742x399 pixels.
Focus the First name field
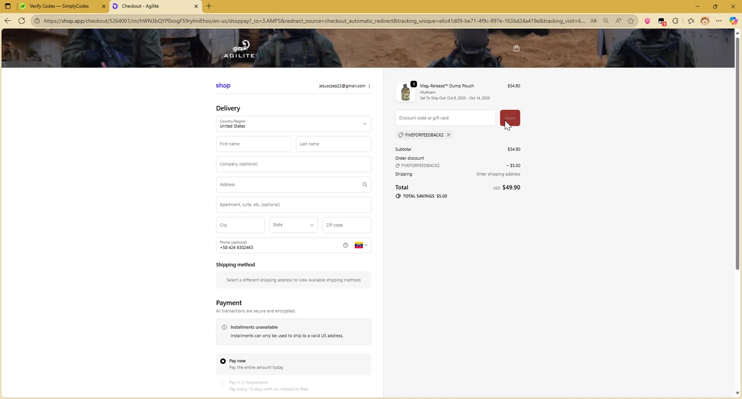tap(253, 144)
